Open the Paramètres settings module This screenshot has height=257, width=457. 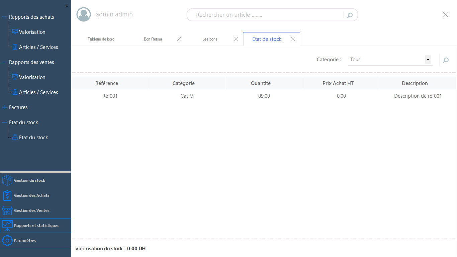pyautogui.click(x=25, y=241)
